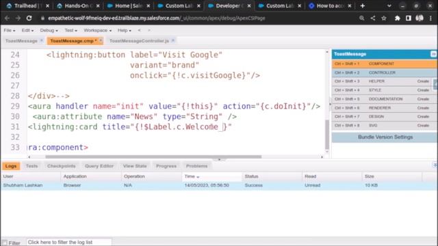Select COMPONENT in bundle panel
438x246 pixels.
tap(385, 64)
